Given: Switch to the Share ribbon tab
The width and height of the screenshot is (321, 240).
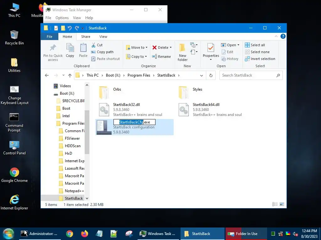Looking at the screenshot, I should pyautogui.click(x=86, y=37).
